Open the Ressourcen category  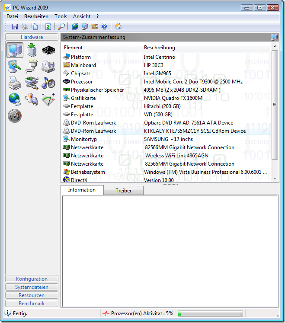[x=32, y=295]
